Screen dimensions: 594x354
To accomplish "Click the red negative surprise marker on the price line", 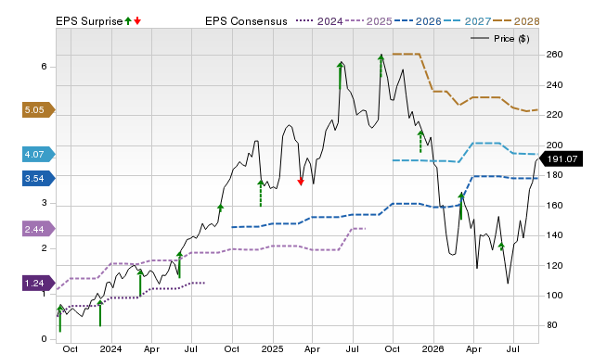I will pyautogui.click(x=301, y=182).
